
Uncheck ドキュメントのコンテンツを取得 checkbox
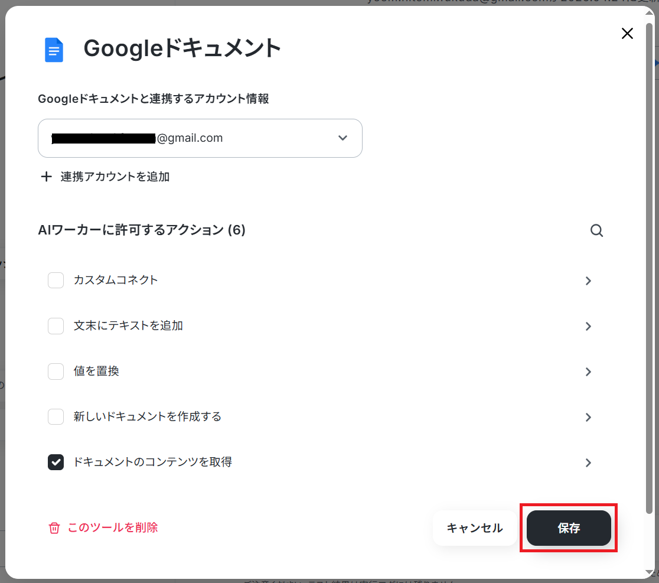tap(56, 463)
